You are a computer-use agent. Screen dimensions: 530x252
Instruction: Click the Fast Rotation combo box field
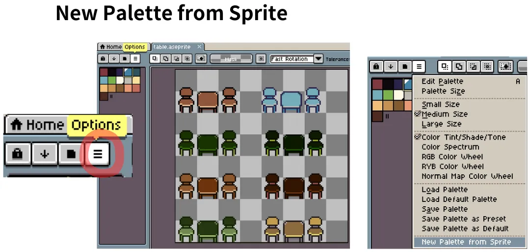291,59
